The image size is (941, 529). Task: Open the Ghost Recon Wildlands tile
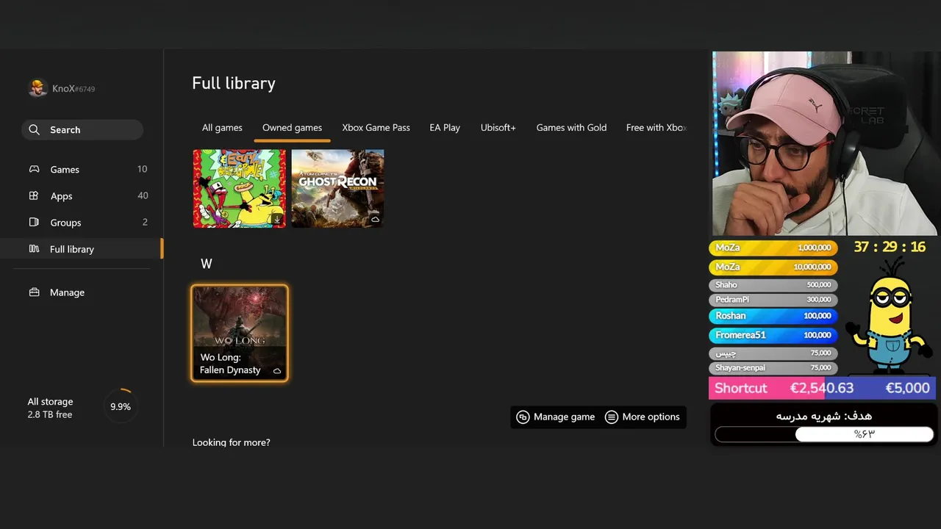(x=337, y=189)
